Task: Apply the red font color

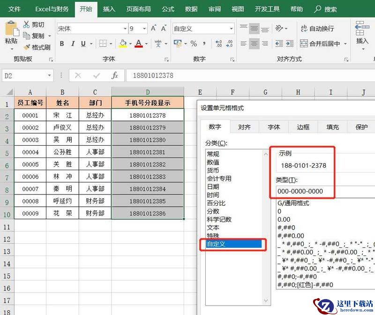Action: (x=139, y=44)
